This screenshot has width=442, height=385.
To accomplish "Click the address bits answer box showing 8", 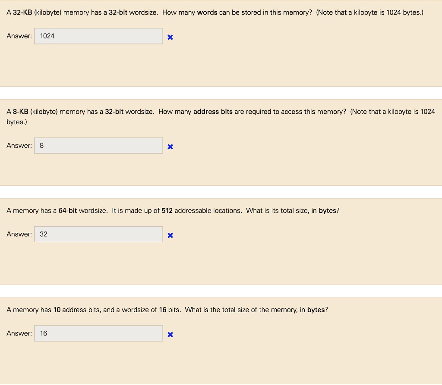I will click(x=98, y=146).
